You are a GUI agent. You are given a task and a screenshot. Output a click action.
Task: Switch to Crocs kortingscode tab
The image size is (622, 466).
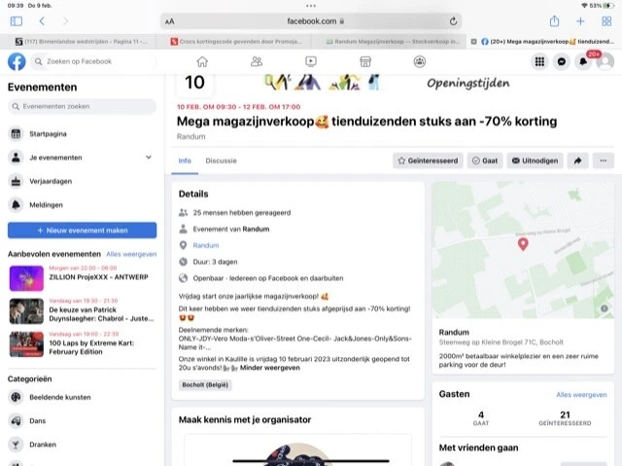tap(234, 41)
